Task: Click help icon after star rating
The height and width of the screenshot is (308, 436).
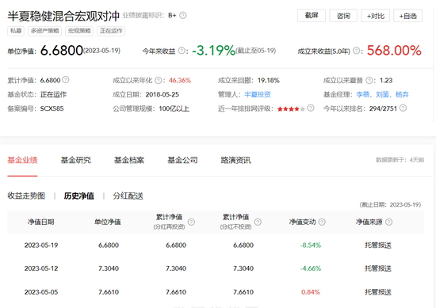Action: [x=311, y=108]
